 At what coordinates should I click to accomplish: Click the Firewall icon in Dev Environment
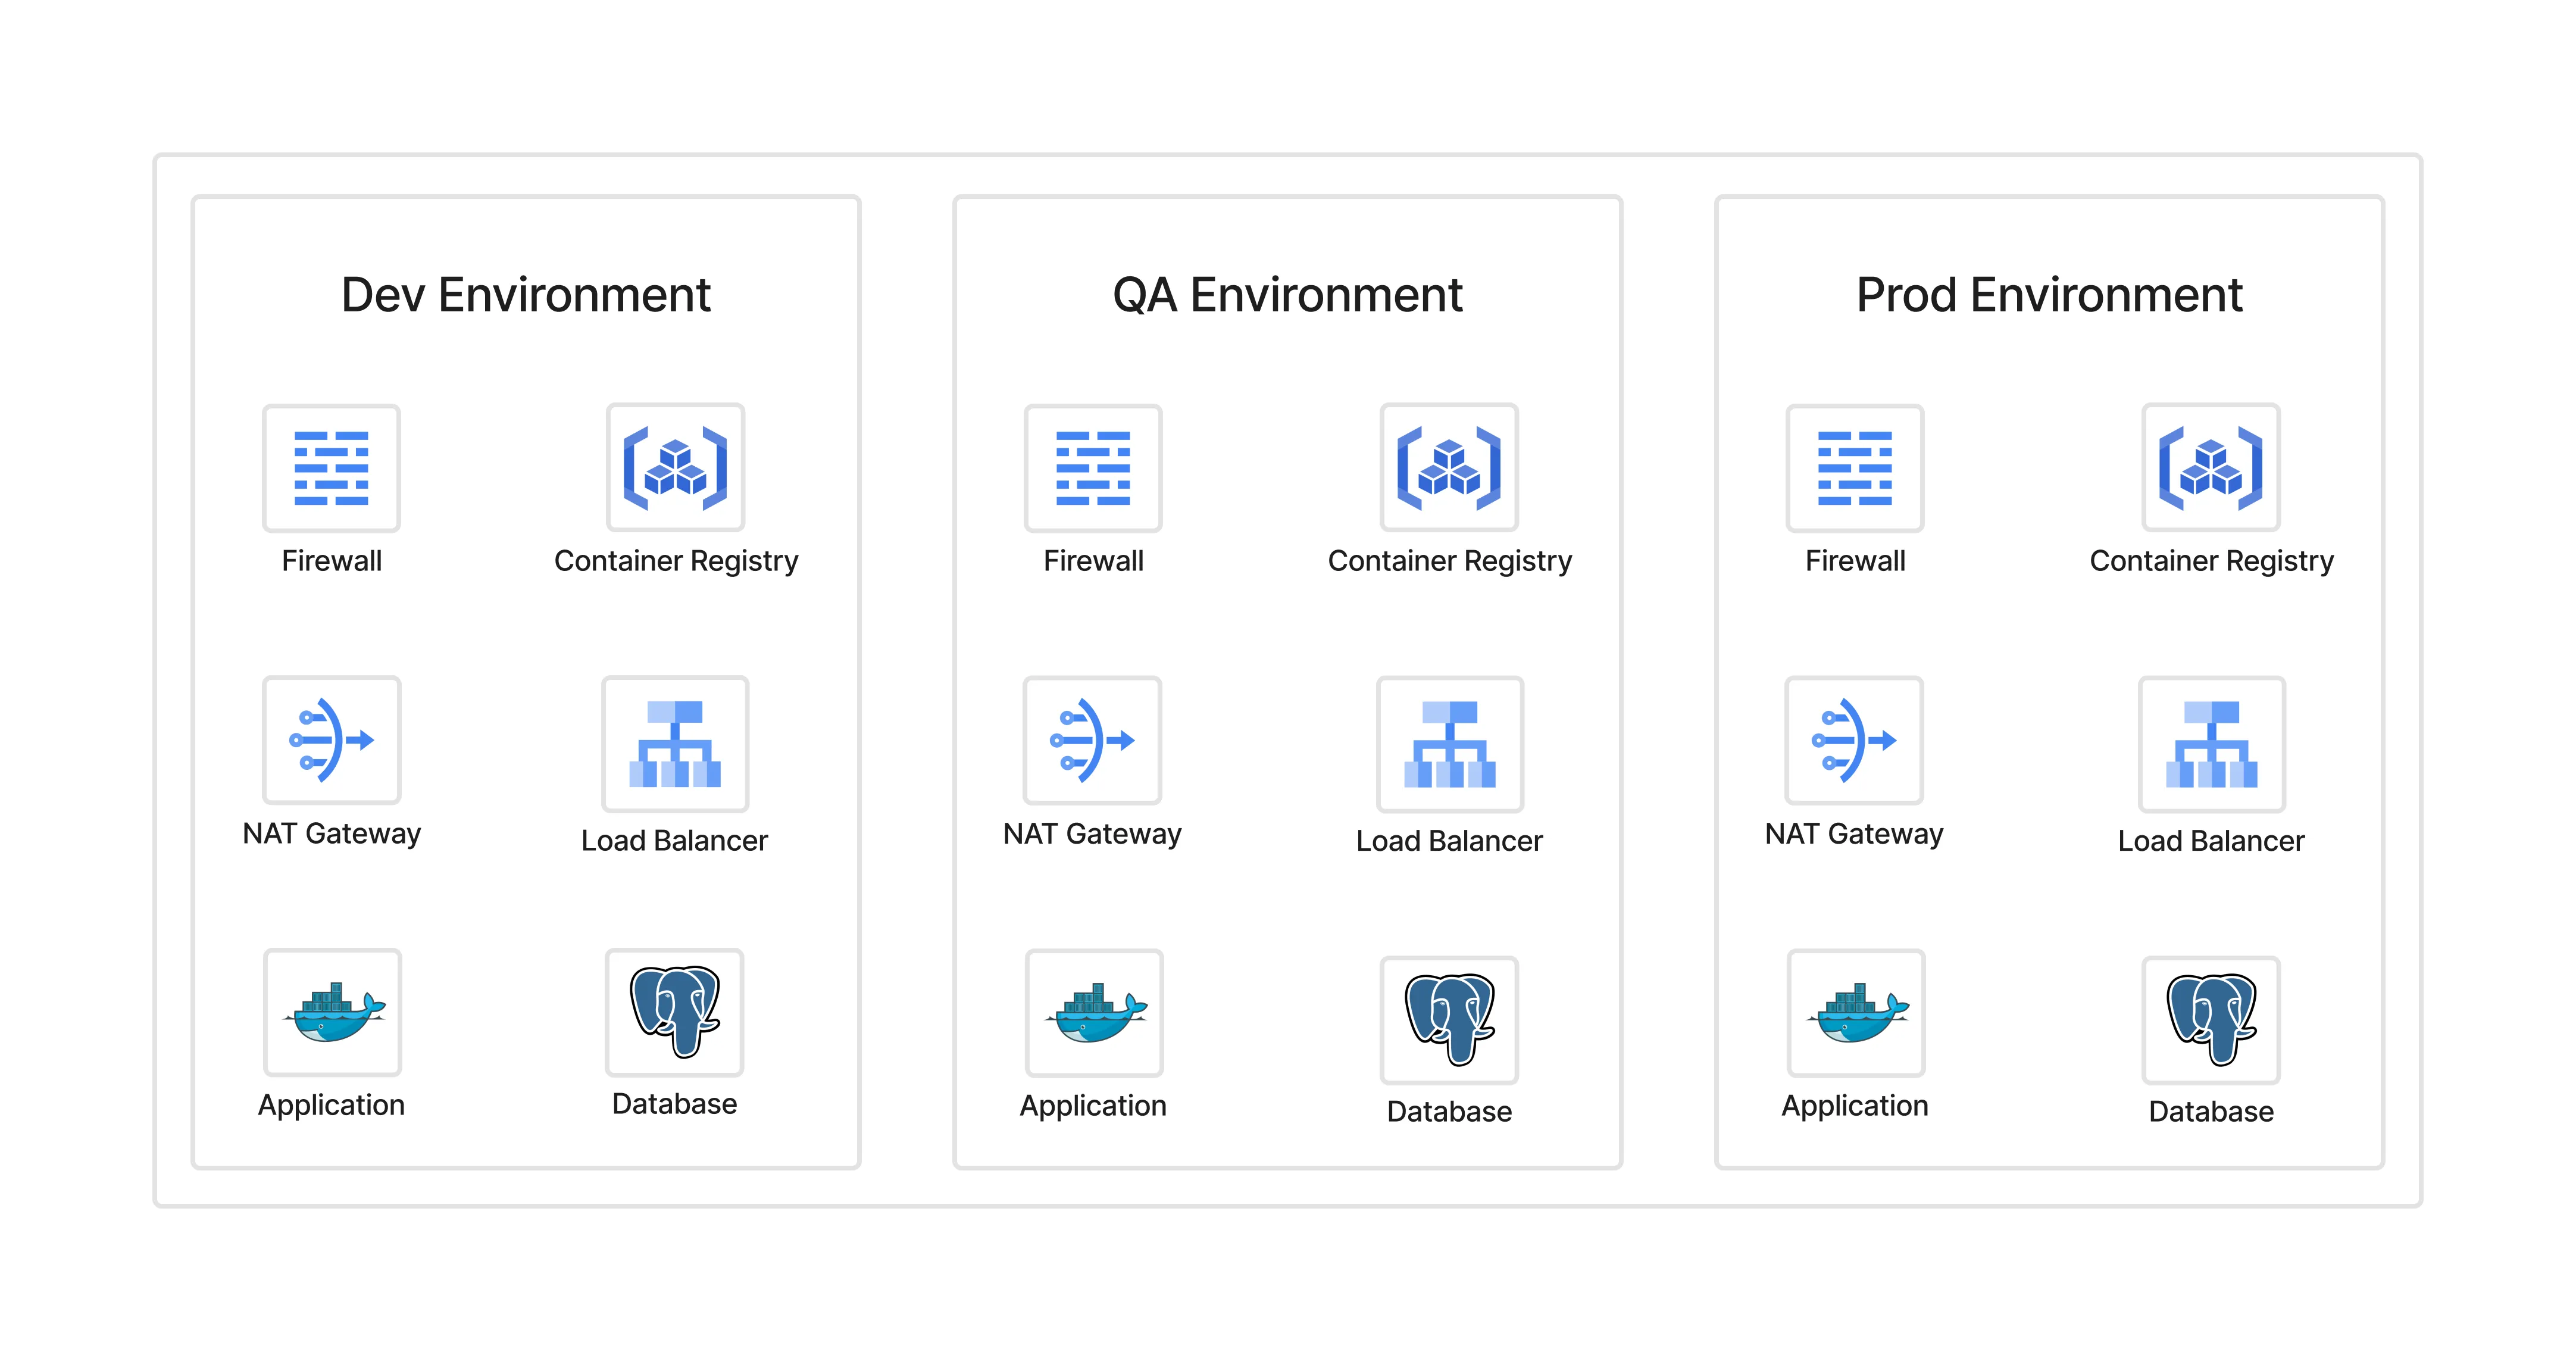coord(331,468)
